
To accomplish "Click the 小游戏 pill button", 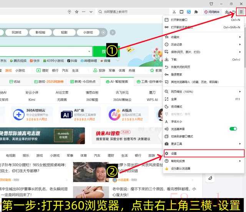I will [88, 33].
